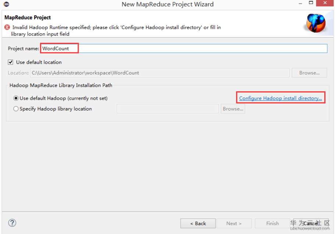Click Browse button next to Location

[x=309, y=73]
